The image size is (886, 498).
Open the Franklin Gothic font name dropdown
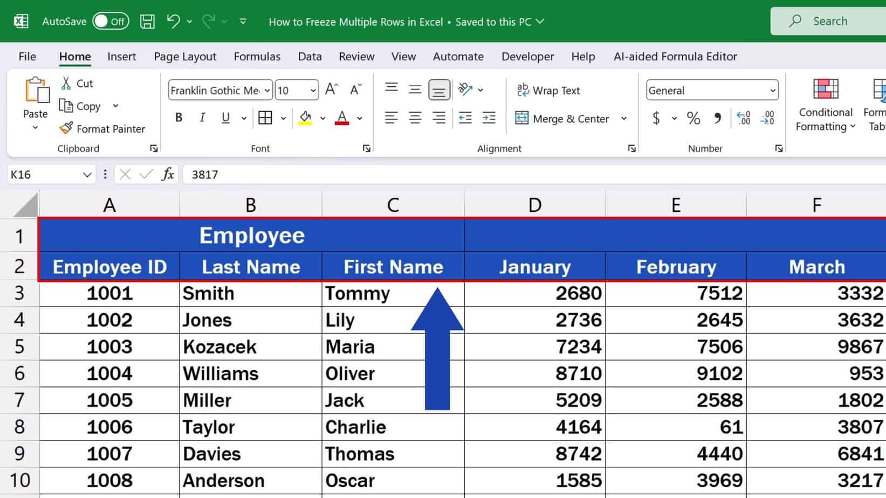(266, 90)
